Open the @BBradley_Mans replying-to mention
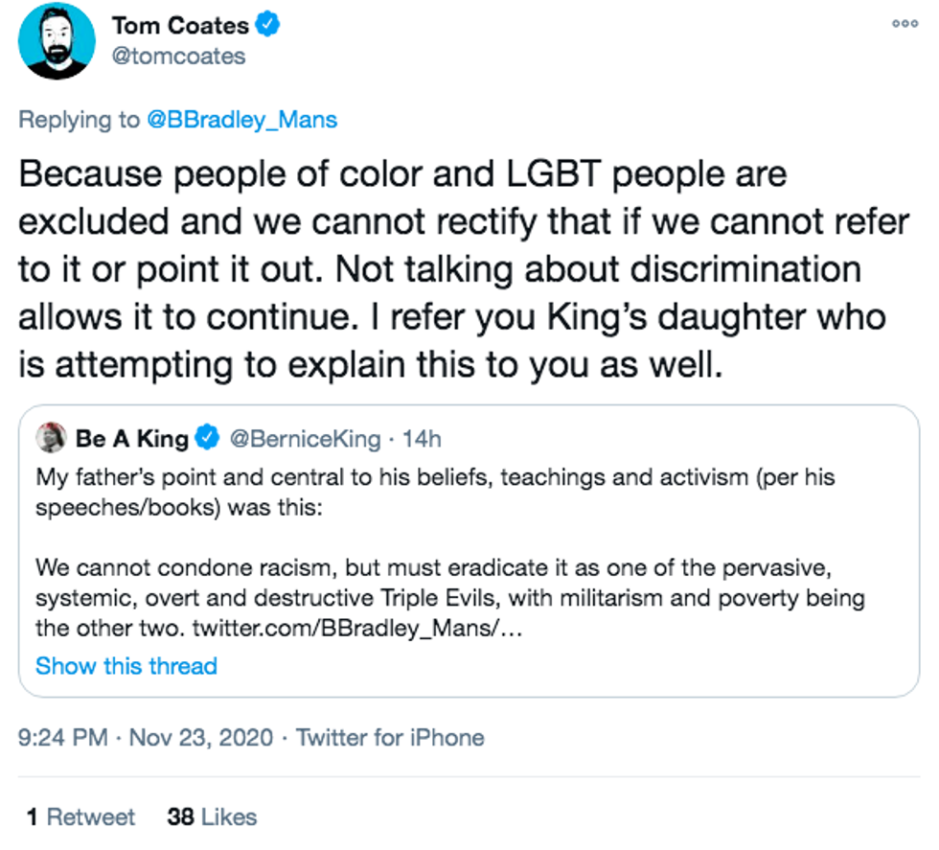The image size is (939, 850). [240, 120]
